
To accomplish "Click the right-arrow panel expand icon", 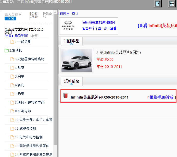I will (x=158, y=4).
